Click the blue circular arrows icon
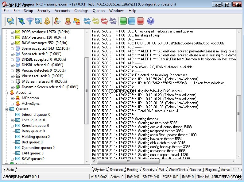 (87, 21)
